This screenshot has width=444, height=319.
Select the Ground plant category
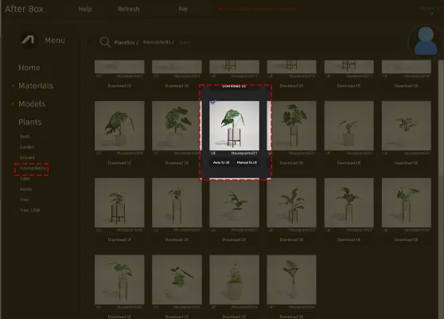click(x=27, y=158)
